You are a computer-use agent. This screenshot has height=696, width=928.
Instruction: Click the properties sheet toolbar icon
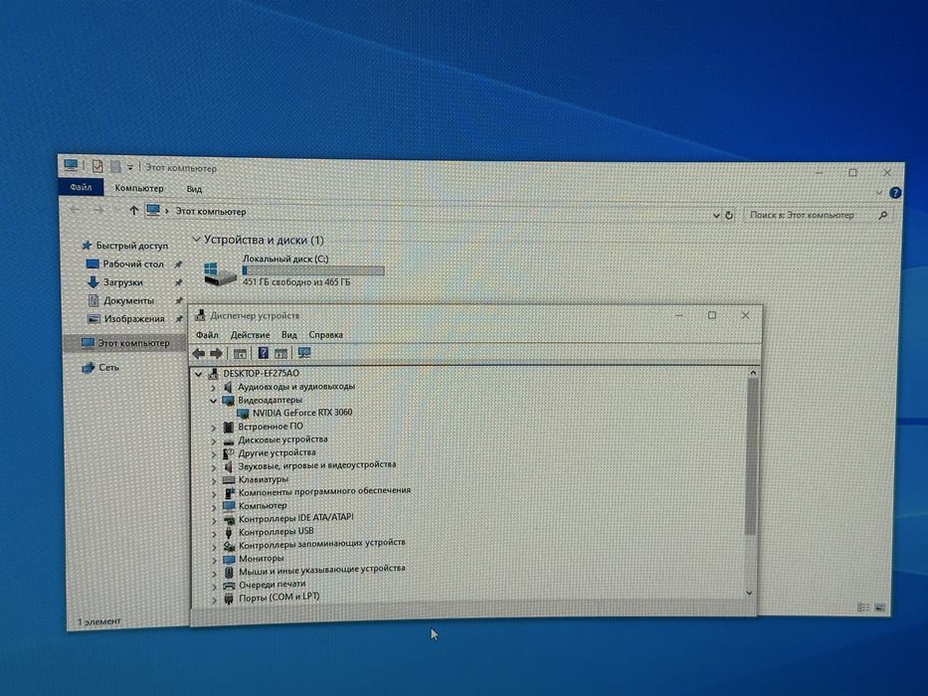(281, 354)
